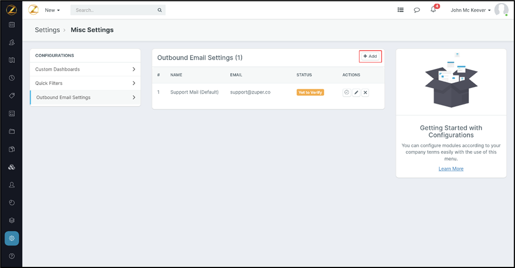
Task: Focus the Search input field
Action: pos(118,10)
